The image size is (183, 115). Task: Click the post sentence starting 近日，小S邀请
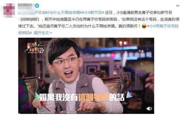(138, 13)
